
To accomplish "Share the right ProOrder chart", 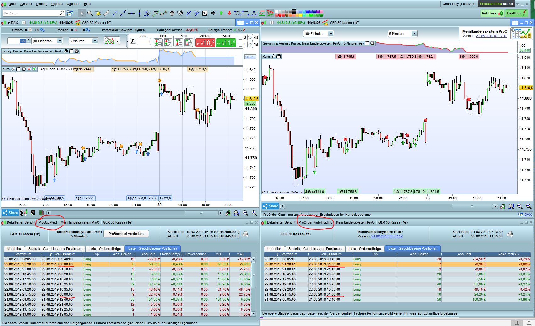I will (x=270, y=206).
